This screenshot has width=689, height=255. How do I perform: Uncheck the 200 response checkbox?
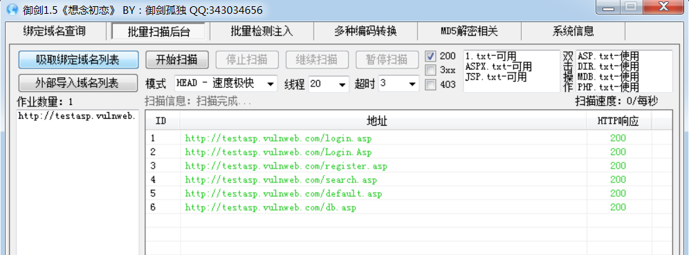point(431,56)
